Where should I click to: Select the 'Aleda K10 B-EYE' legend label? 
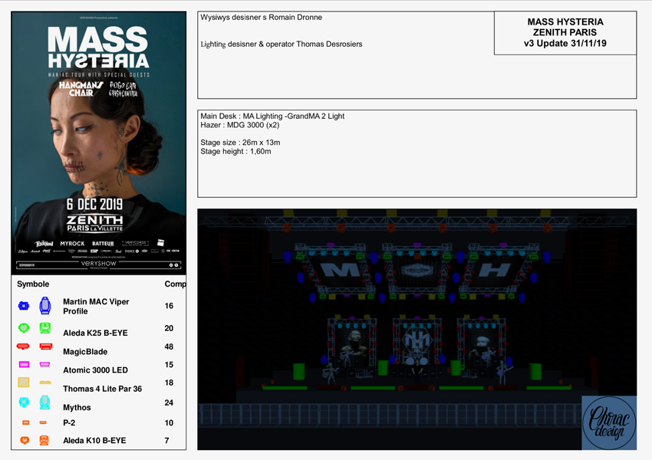coord(95,441)
